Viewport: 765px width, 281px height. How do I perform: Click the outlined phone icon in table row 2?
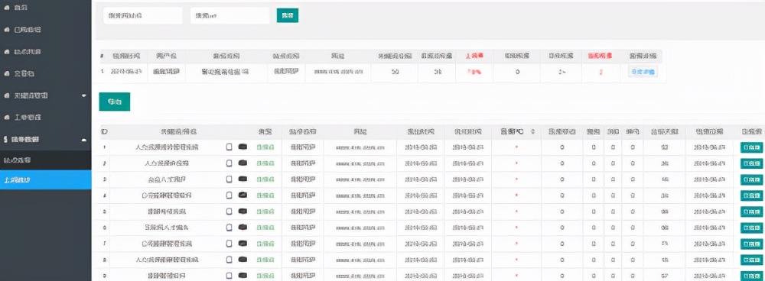coord(229,163)
